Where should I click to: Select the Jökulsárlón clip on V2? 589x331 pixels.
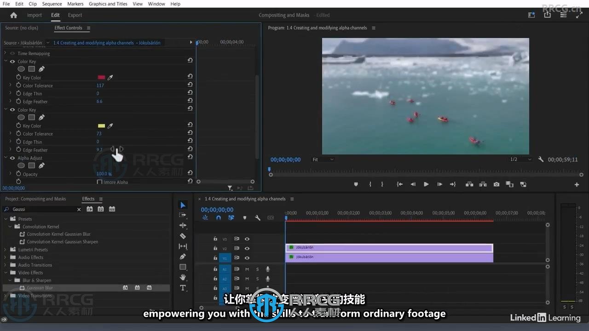(x=389, y=248)
